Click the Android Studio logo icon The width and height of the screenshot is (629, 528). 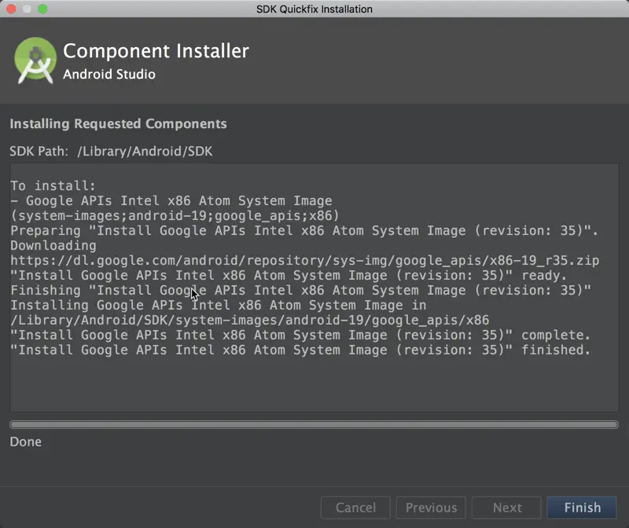click(x=35, y=61)
